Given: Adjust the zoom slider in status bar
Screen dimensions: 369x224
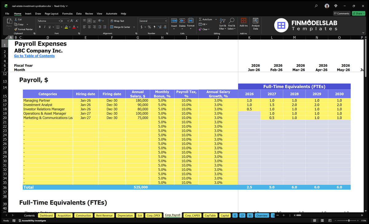Looking at the screenshot, I should click(x=349, y=221).
